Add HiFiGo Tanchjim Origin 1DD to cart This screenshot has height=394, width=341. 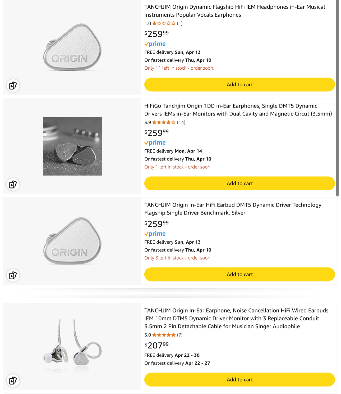click(x=239, y=183)
